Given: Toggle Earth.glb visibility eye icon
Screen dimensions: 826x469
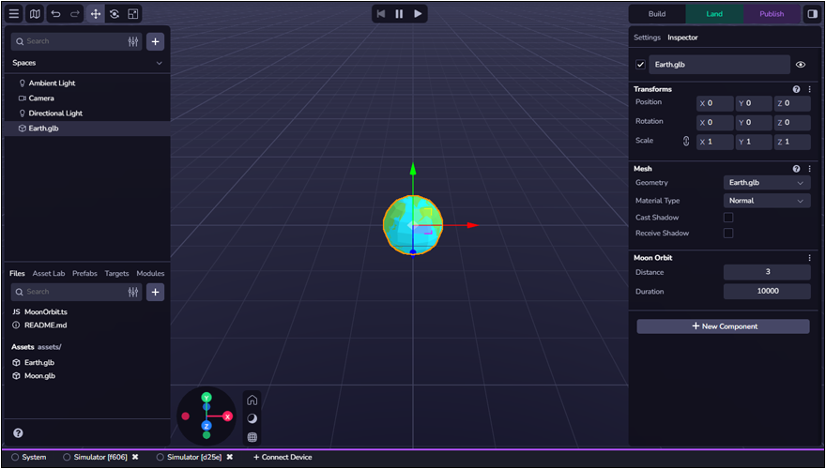Looking at the screenshot, I should point(801,65).
